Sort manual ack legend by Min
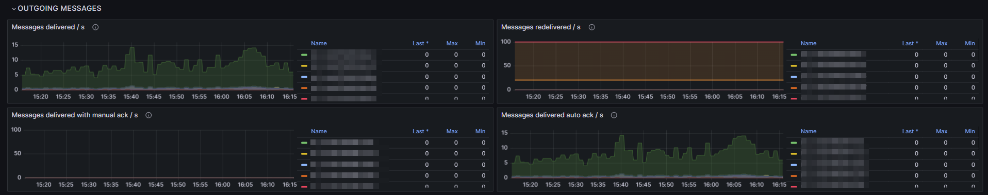Viewport: 988px width, 195px height. 480,131
